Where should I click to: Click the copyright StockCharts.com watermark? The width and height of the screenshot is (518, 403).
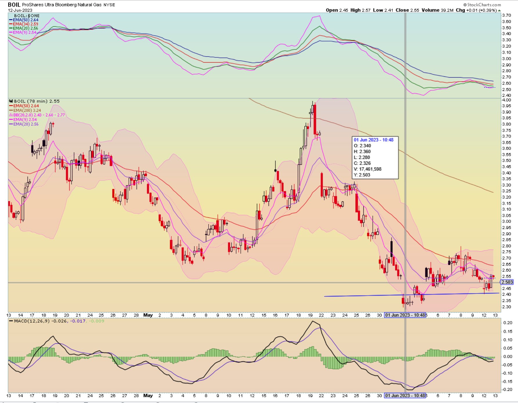click(x=482, y=5)
